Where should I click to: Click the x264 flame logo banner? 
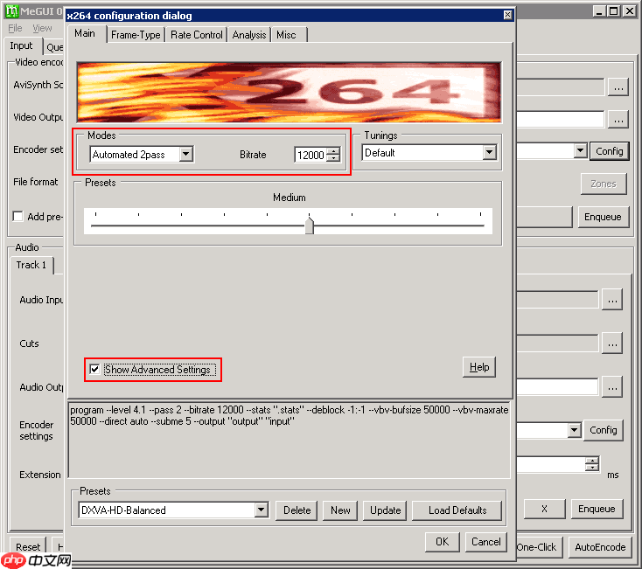(290, 92)
